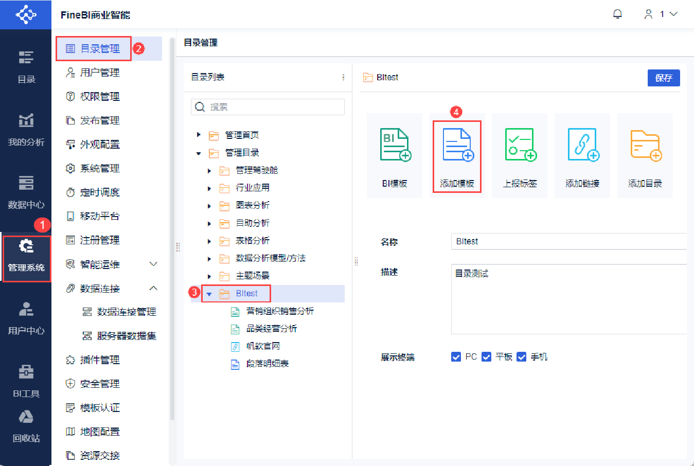Screen dimensions: 694x466
Task: Select 品类经营分析 template
Action: 272,329
